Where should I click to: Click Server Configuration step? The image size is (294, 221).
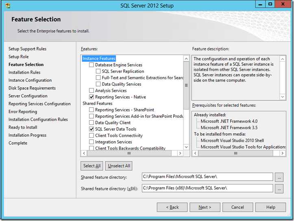(28, 96)
